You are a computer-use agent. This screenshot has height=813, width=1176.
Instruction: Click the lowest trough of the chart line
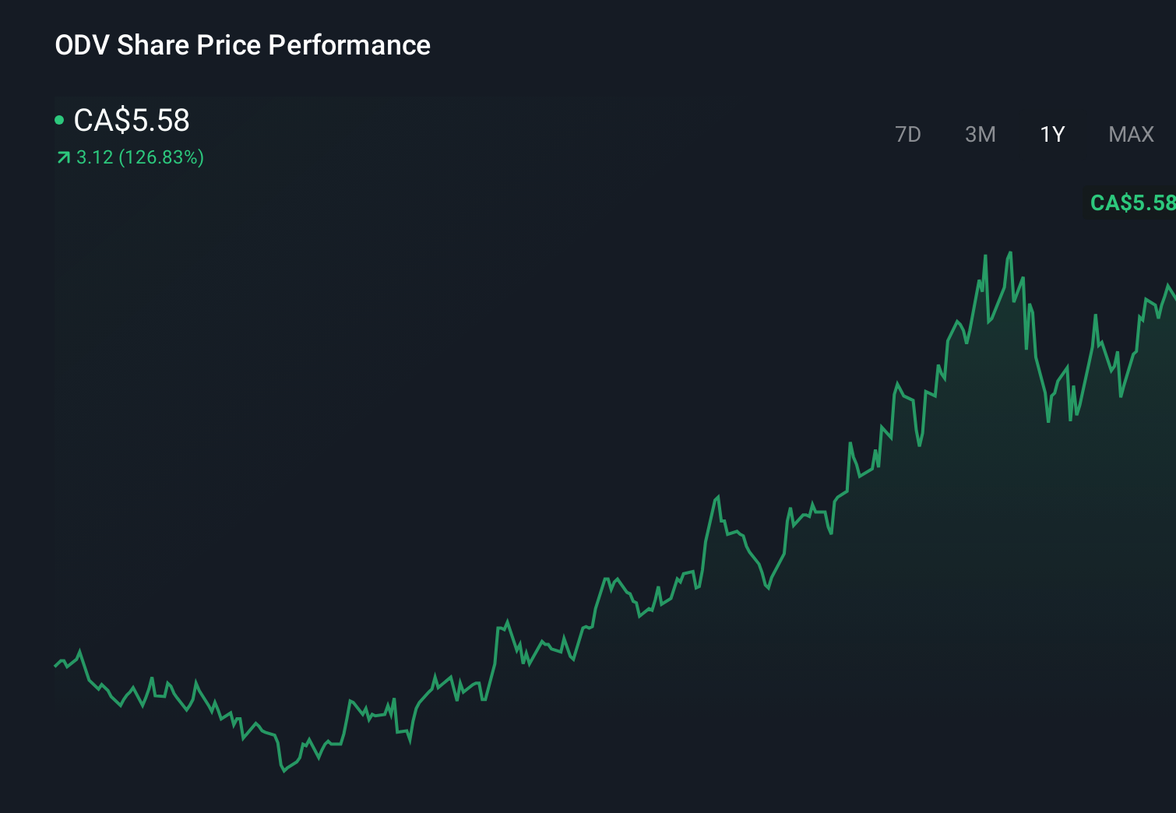click(285, 771)
